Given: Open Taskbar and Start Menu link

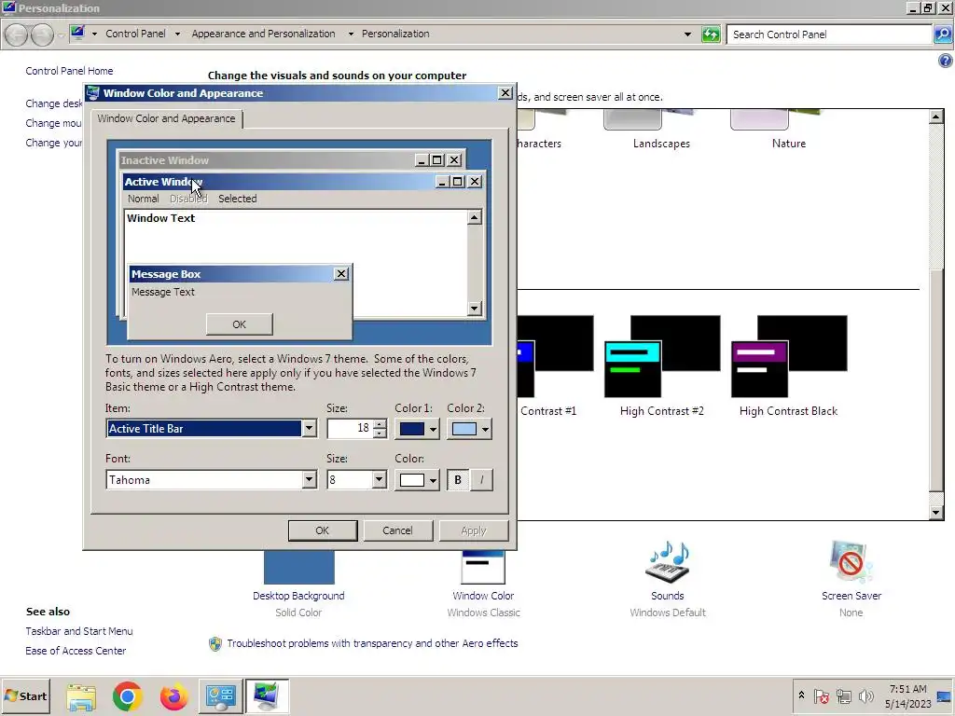Looking at the screenshot, I should coord(79,631).
